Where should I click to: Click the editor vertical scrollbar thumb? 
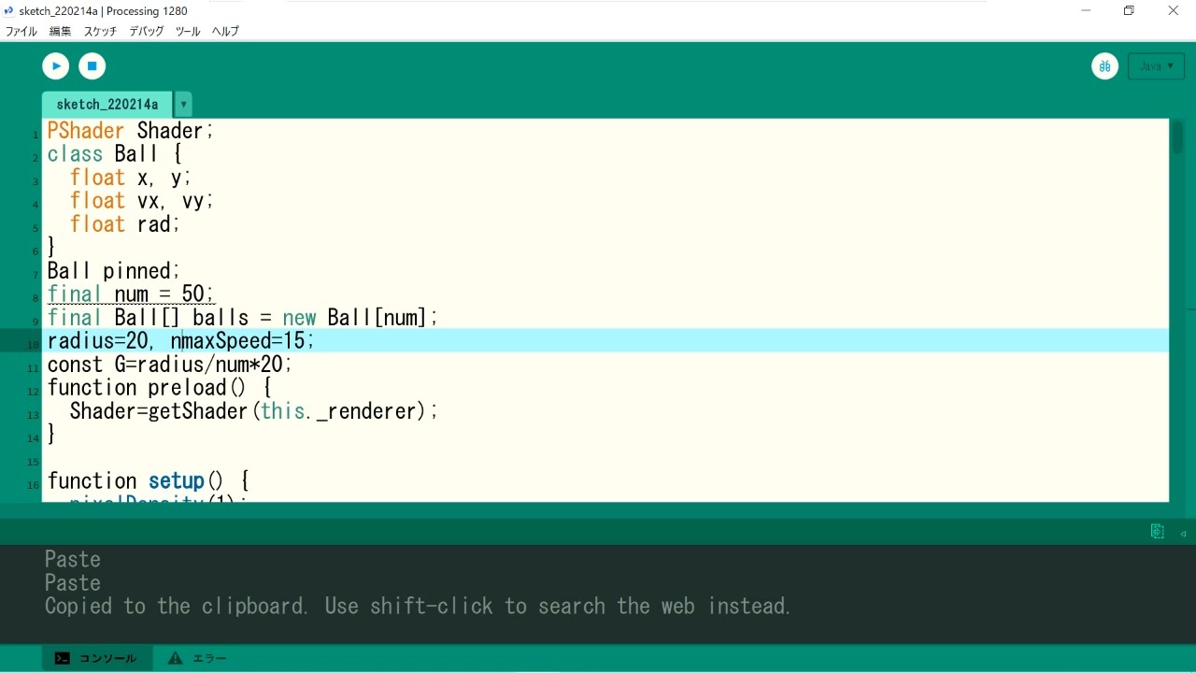coord(1177,137)
